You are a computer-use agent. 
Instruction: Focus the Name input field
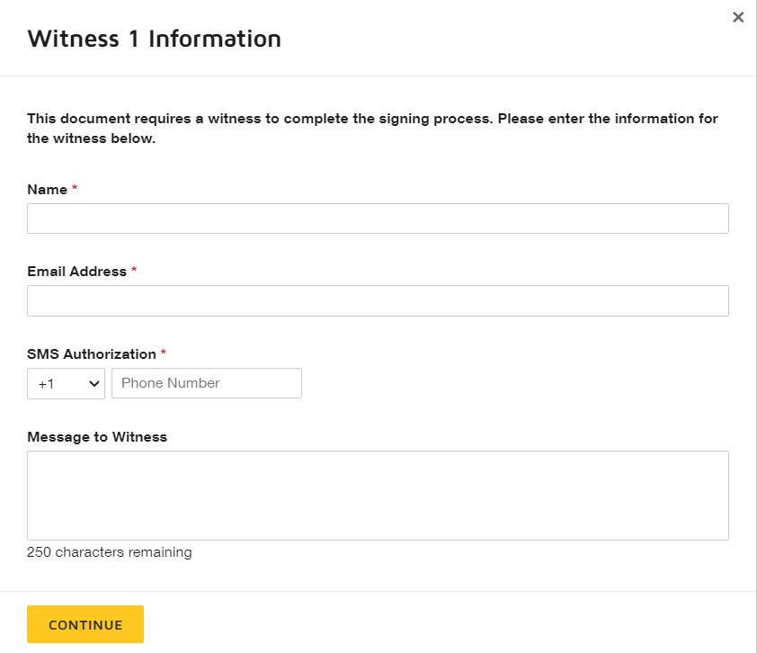coord(378,218)
